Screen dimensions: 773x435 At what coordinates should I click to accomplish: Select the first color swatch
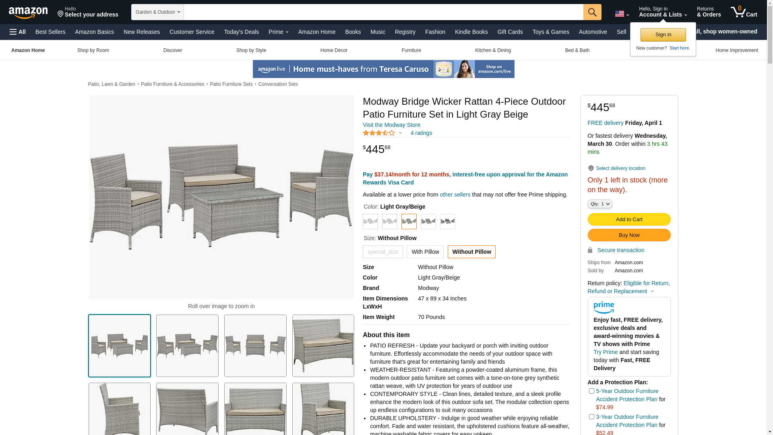(370, 222)
